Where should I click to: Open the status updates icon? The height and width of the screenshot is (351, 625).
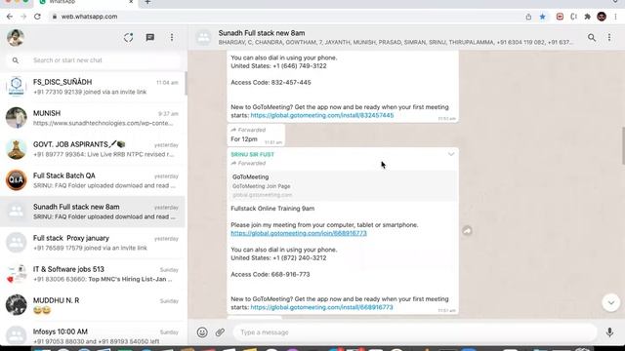point(128,38)
